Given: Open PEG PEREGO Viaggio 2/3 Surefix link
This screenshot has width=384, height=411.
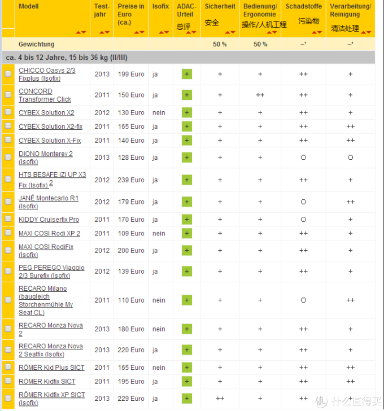Looking at the screenshot, I should (51, 272).
